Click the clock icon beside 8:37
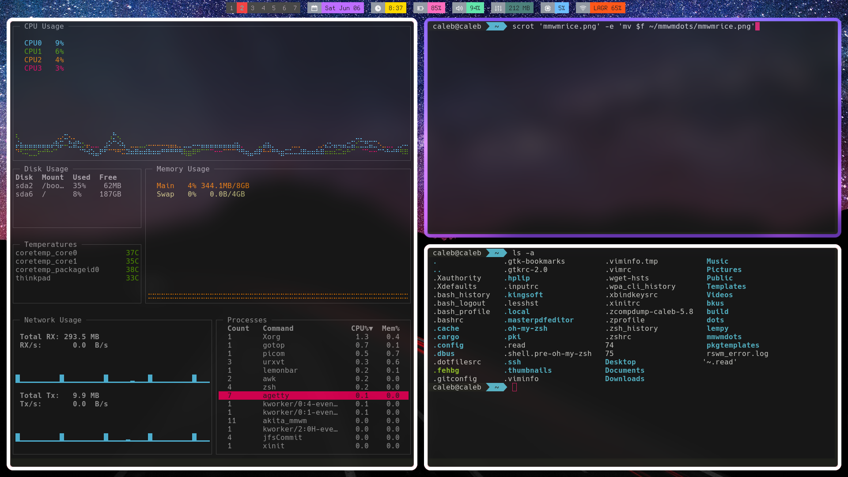Viewport: 848px width, 477px height. (x=378, y=8)
